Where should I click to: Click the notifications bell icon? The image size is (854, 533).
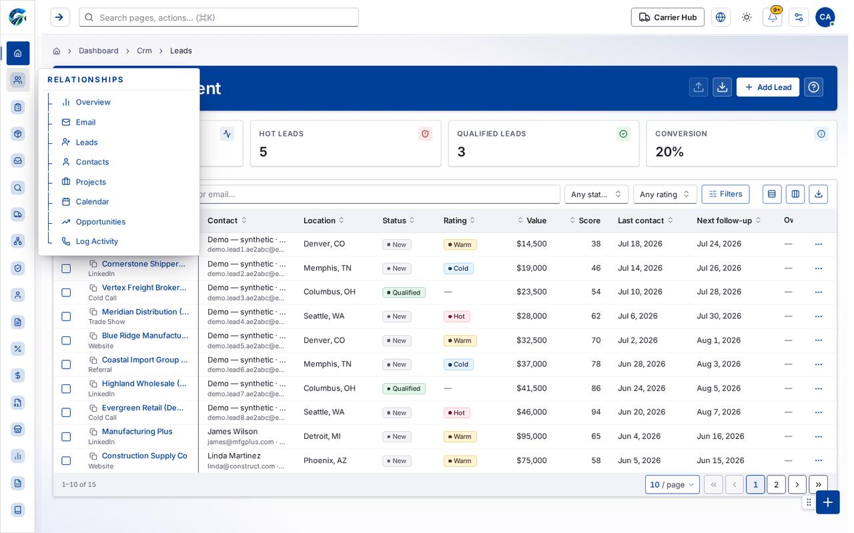point(773,17)
